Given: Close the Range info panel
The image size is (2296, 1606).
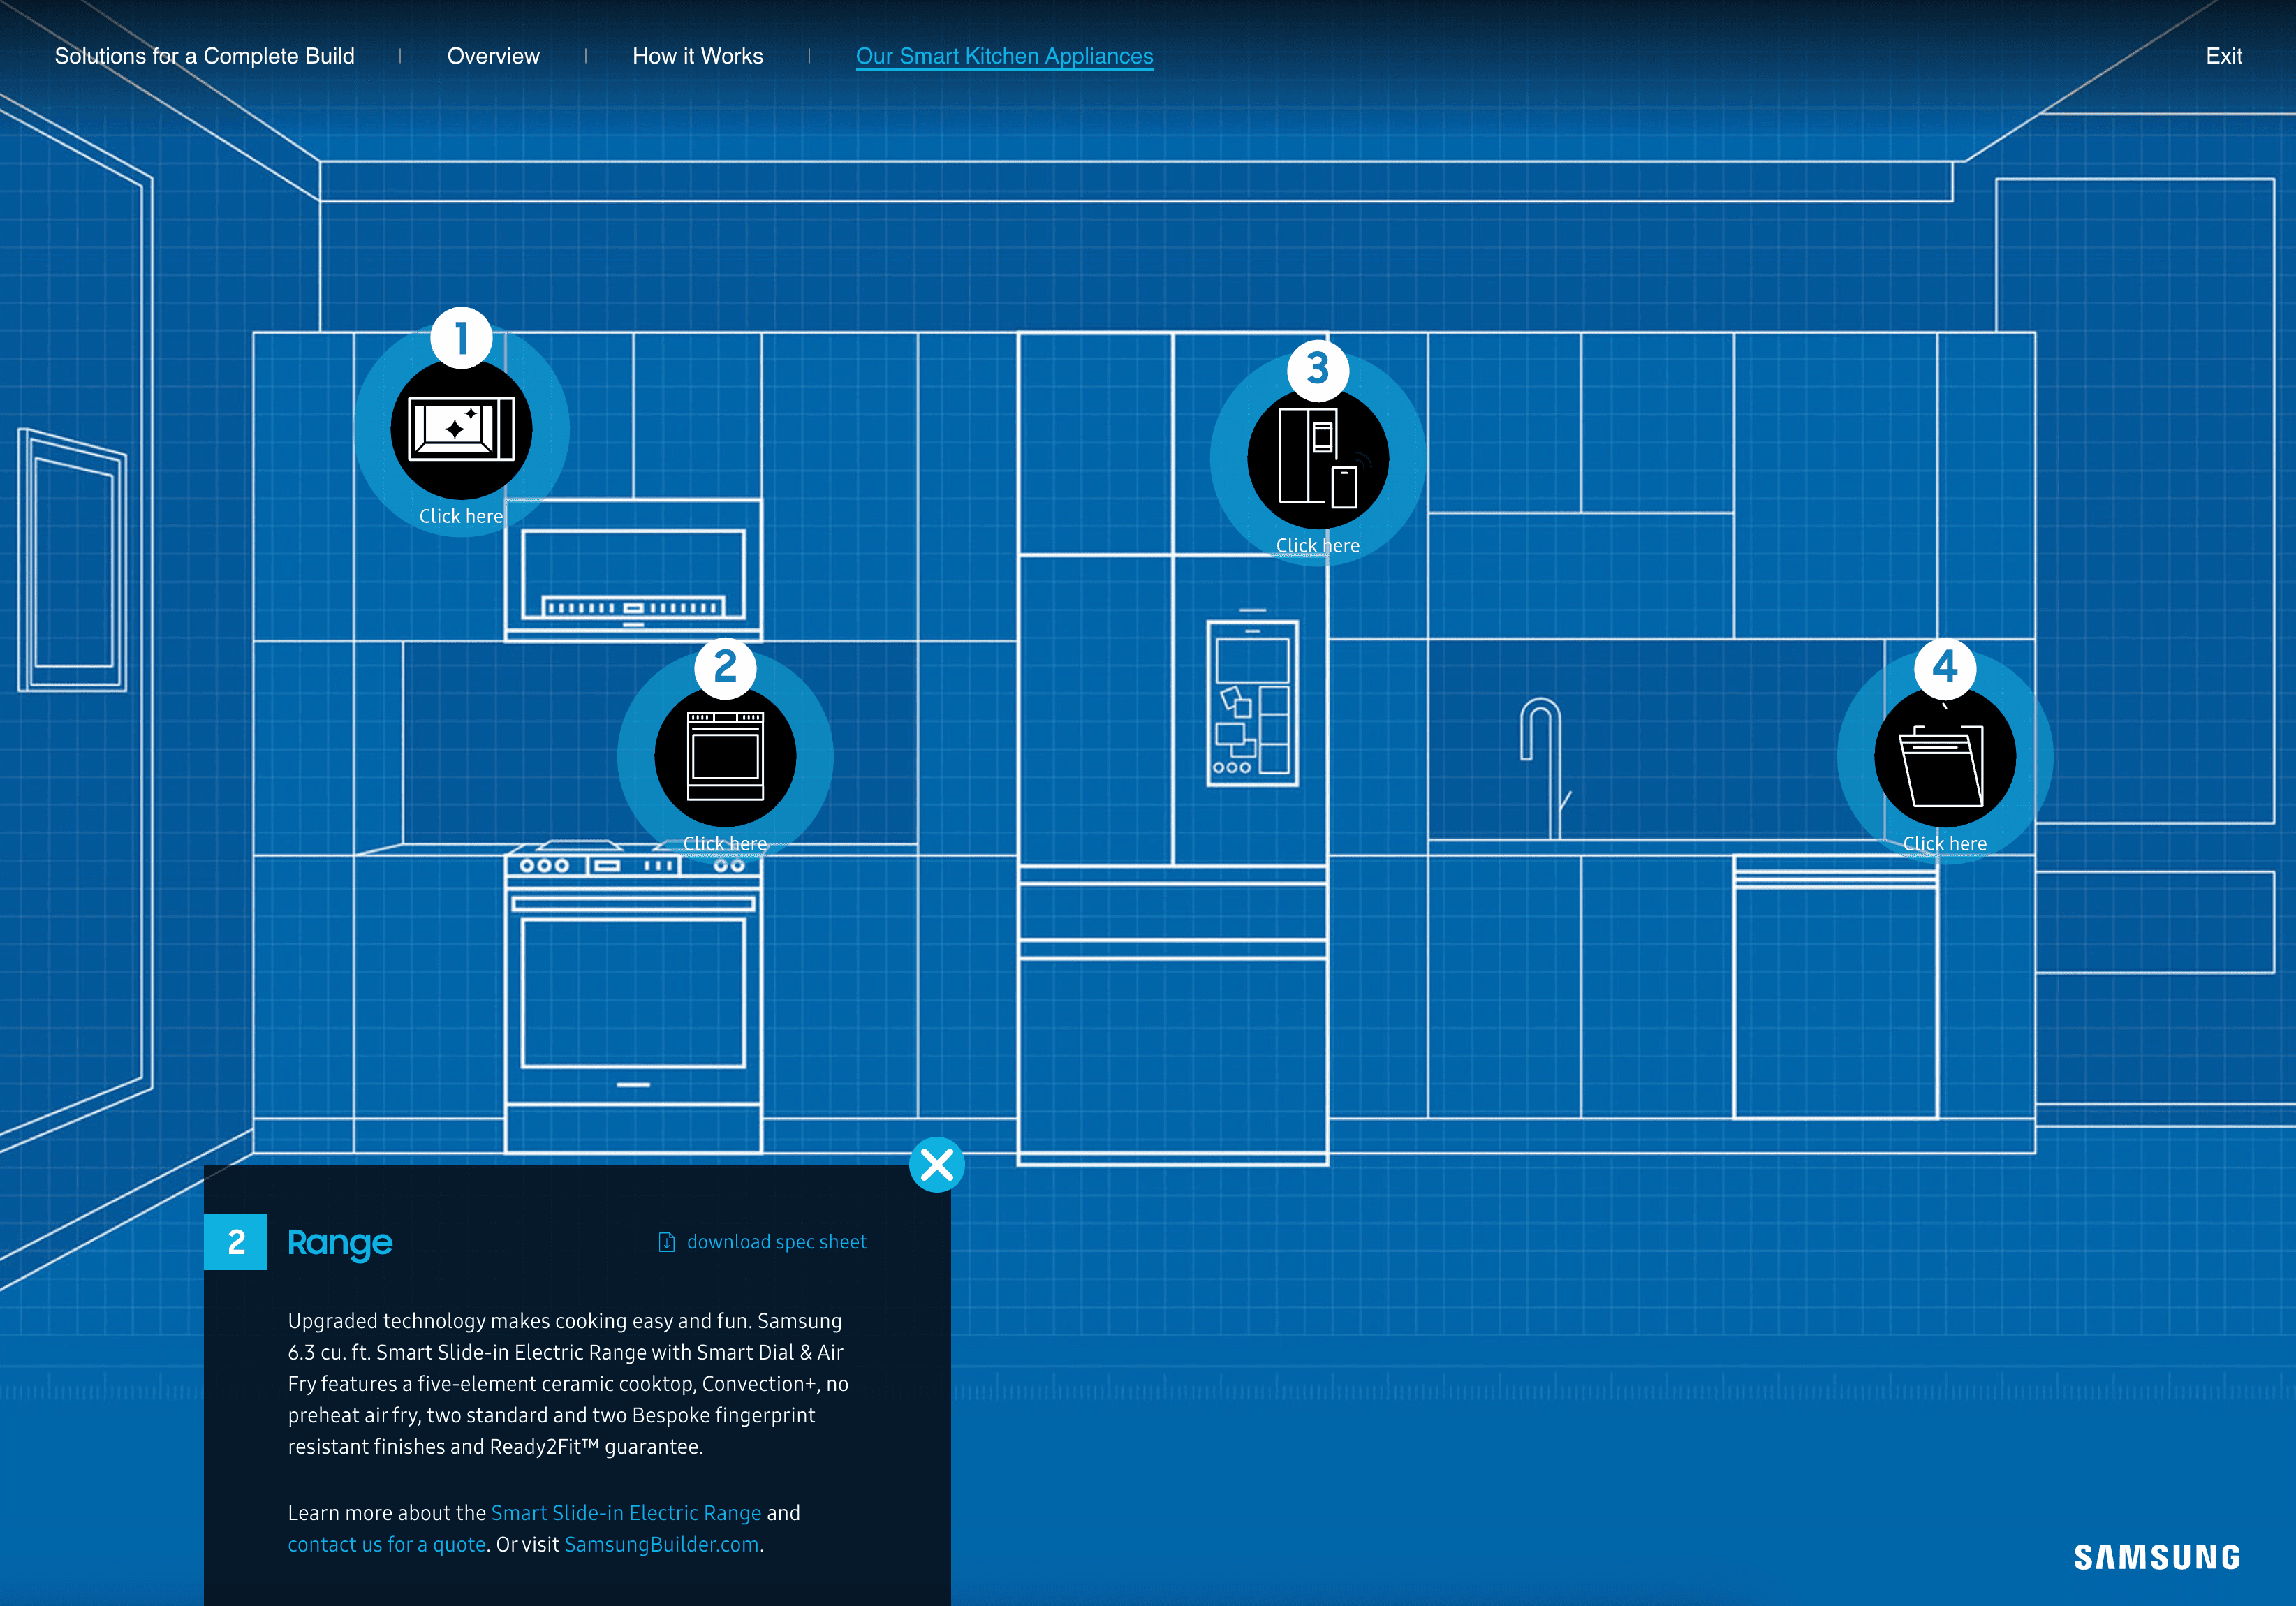Looking at the screenshot, I should 937,1164.
